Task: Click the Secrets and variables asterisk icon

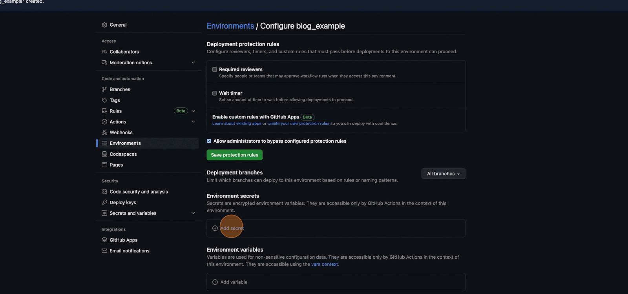Action: click(x=104, y=213)
